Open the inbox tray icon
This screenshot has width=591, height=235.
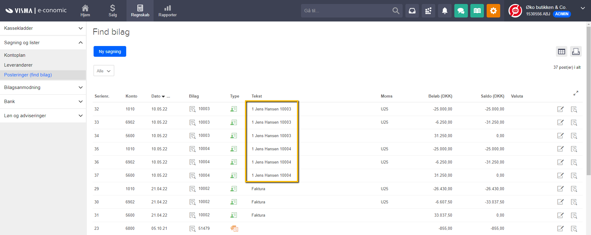(x=412, y=11)
